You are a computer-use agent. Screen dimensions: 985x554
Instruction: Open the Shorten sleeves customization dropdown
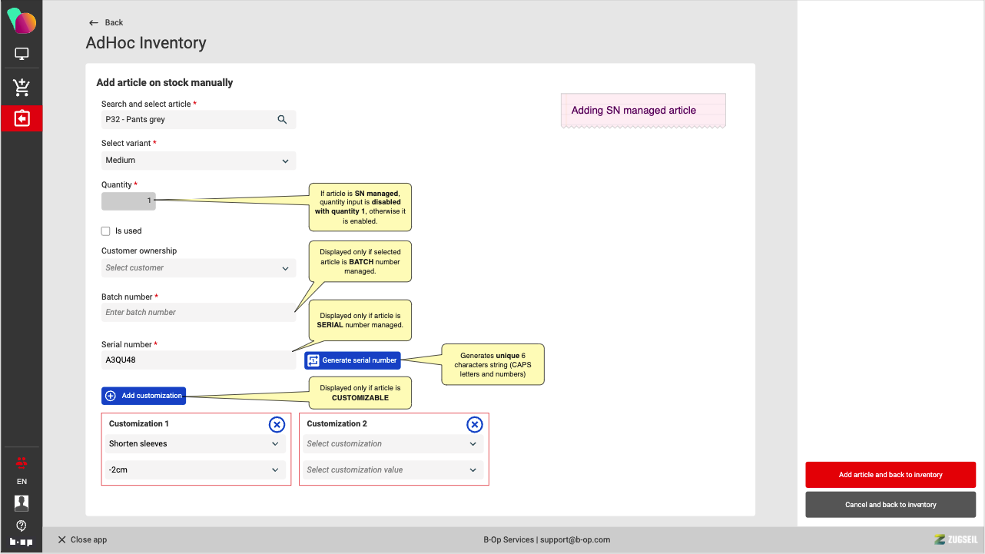coord(195,444)
